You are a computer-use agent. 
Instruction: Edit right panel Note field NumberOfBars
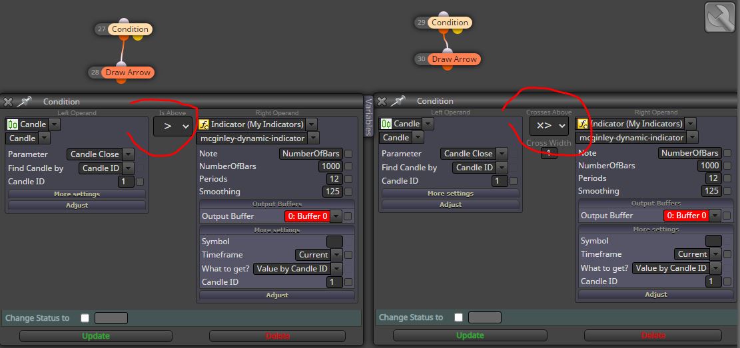[689, 153]
